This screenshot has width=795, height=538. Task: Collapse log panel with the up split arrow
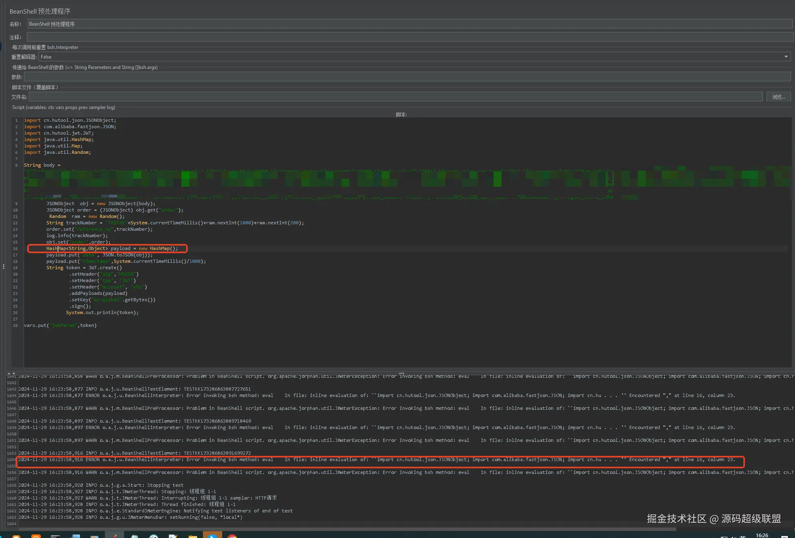click(9, 373)
